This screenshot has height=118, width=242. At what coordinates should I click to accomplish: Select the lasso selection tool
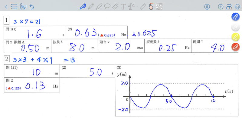pyautogui.click(x=107, y=7)
